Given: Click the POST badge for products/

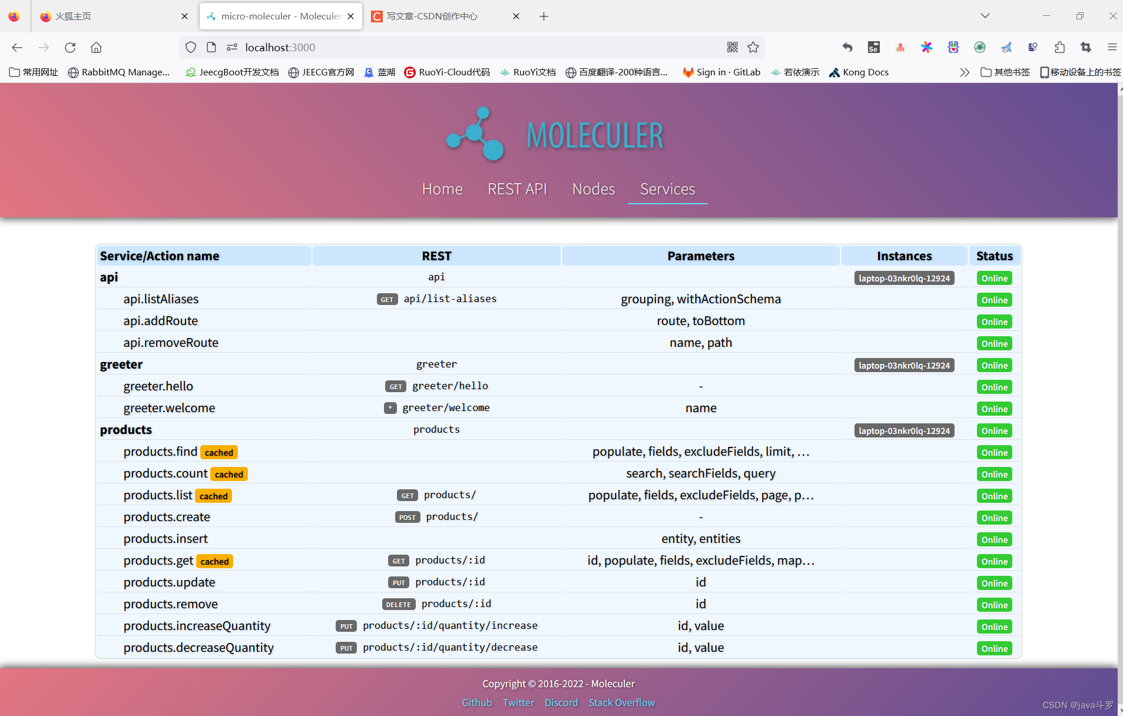Looking at the screenshot, I should pos(408,517).
